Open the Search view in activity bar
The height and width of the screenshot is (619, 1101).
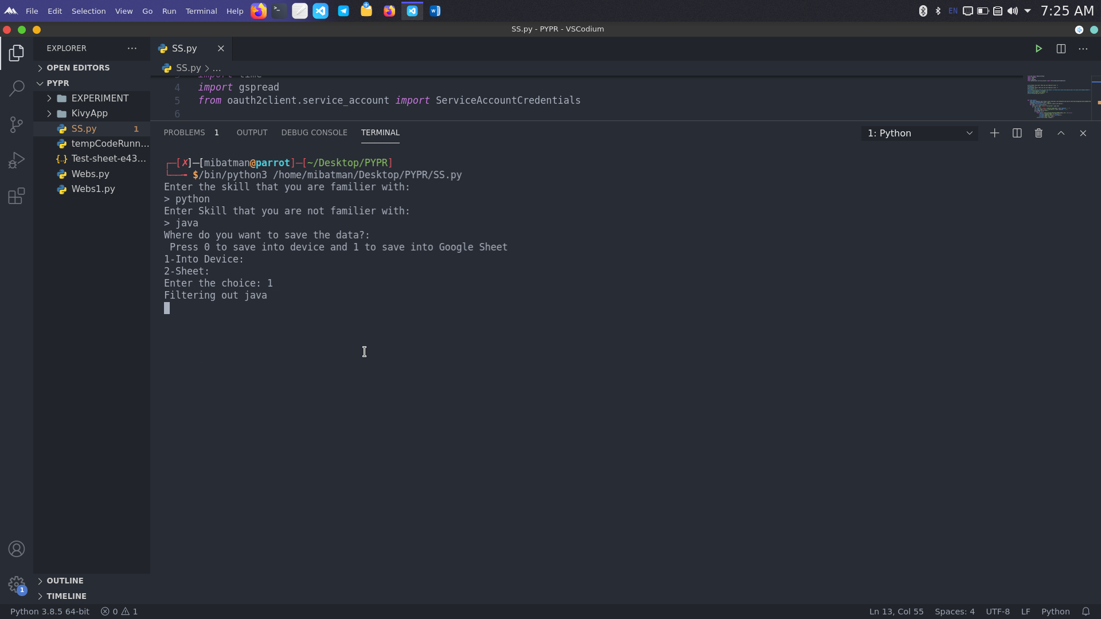click(17, 88)
